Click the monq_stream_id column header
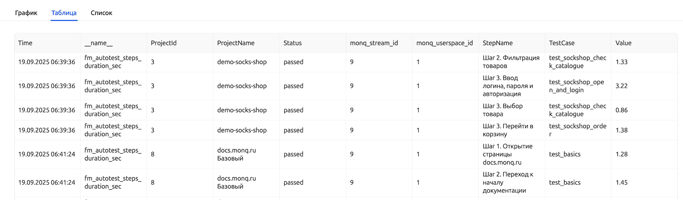This screenshot has width=683, height=200. pos(374,43)
